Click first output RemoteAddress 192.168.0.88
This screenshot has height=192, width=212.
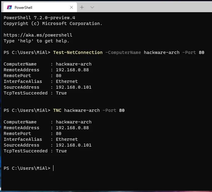pyautogui.click(x=72, y=70)
